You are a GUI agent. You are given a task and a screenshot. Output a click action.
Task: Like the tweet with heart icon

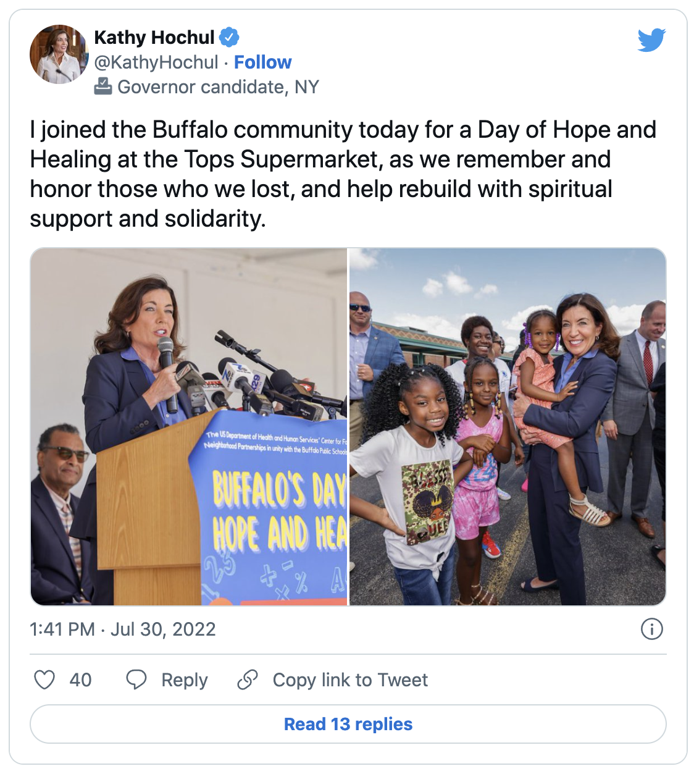click(44, 680)
